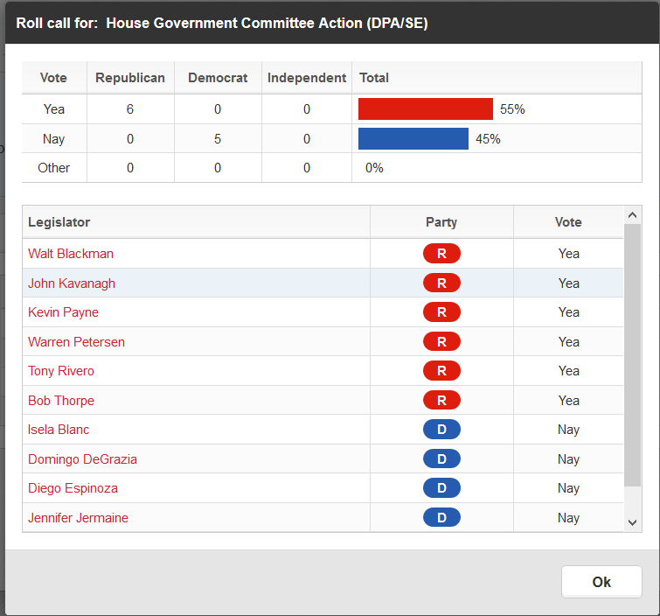The image size is (660, 616).
Task: Click the R party badge for Tony Rivero
Action: coord(441,371)
